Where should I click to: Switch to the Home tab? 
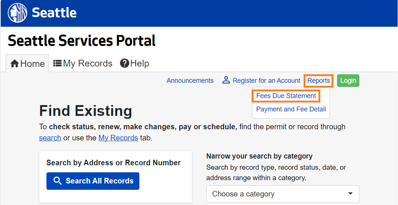(x=28, y=64)
